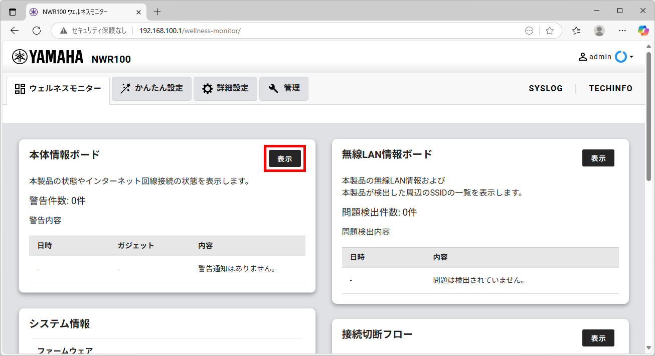
Task: Select the NWR100 ウェルネスモニター browser tab
Action: click(x=75, y=12)
